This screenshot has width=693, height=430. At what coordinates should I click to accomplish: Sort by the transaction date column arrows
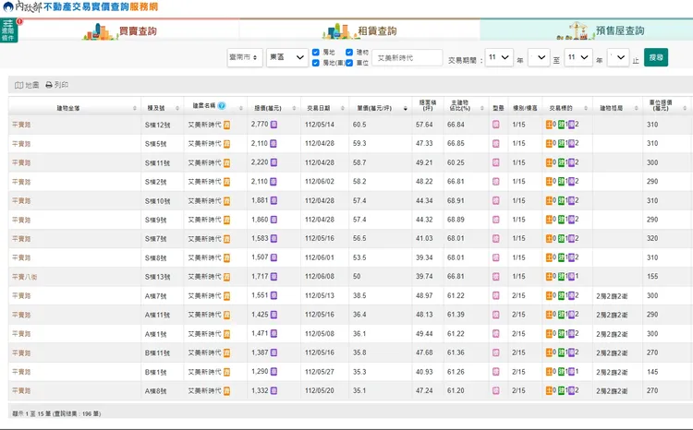point(343,108)
